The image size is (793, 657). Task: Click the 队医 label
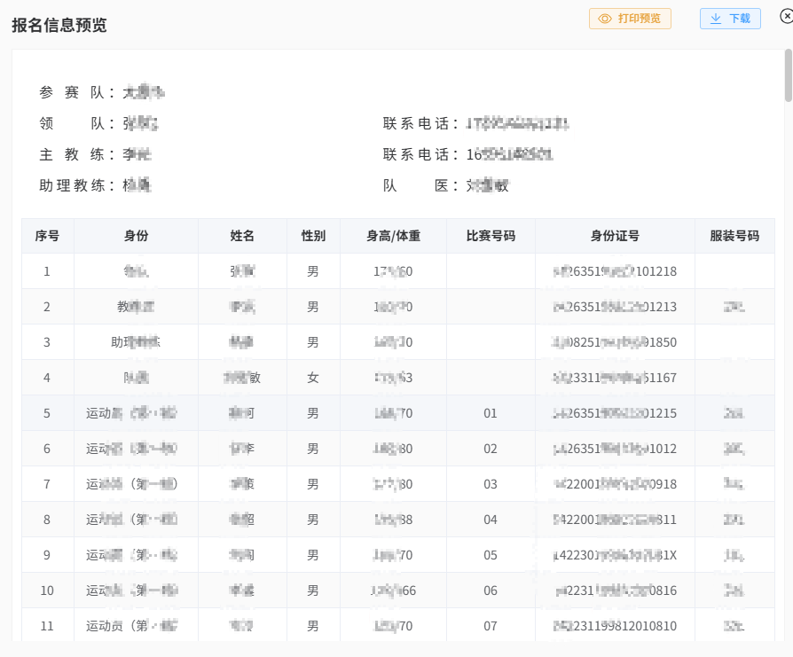(420, 185)
